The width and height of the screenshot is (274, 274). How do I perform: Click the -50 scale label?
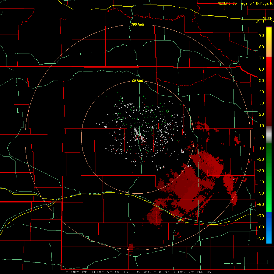point(260,193)
